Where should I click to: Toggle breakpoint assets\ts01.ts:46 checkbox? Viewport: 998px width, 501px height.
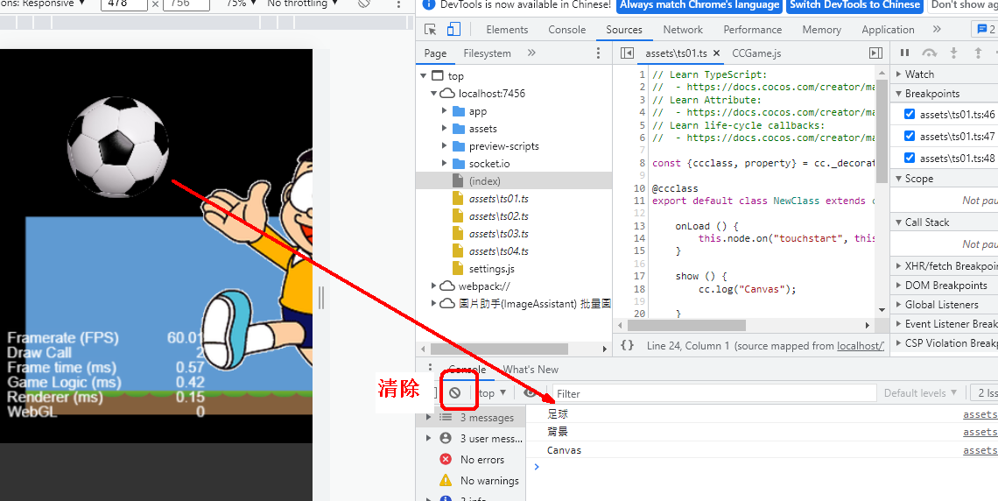910,115
